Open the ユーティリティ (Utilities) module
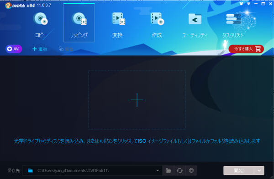Viewport: 274px width, 179px height. (195, 25)
